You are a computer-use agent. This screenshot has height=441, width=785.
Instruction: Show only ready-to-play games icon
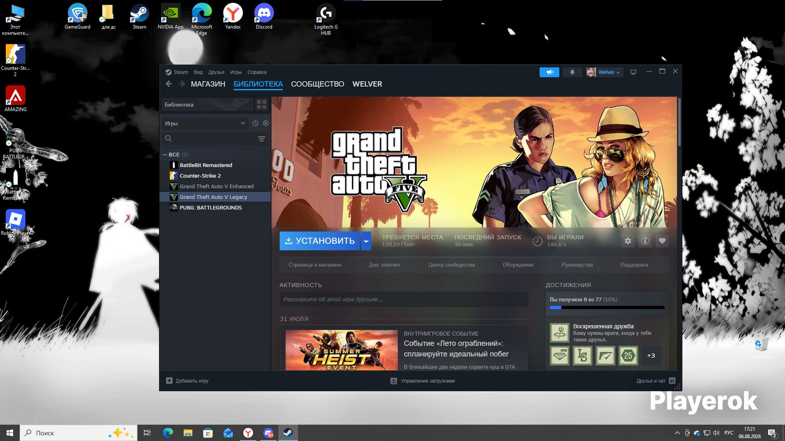coord(266,123)
